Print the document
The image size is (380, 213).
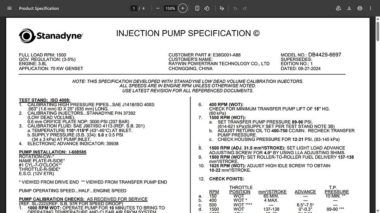pyautogui.click(x=360, y=8)
